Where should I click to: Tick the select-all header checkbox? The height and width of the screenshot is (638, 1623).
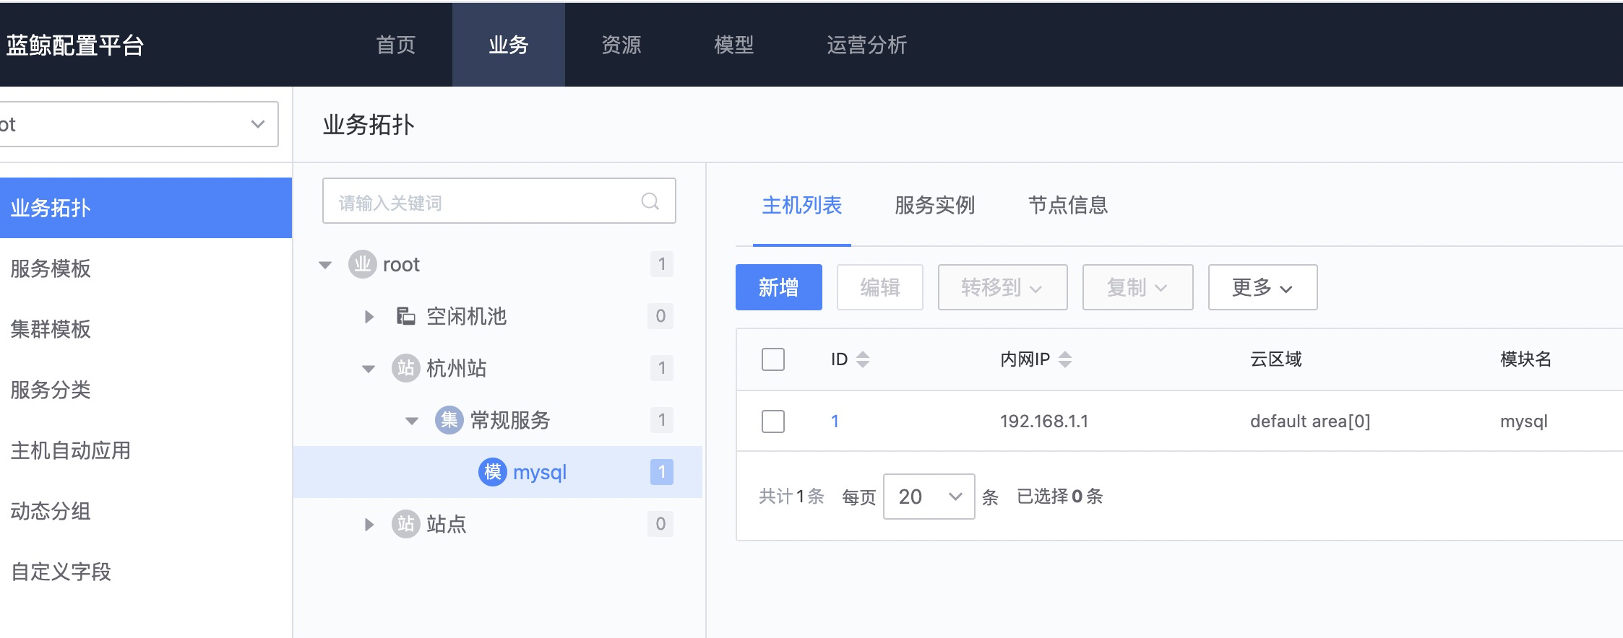tap(773, 359)
